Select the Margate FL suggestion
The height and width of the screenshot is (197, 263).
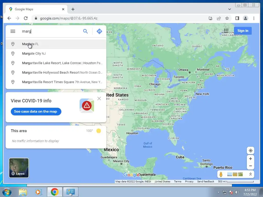pos(56,44)
